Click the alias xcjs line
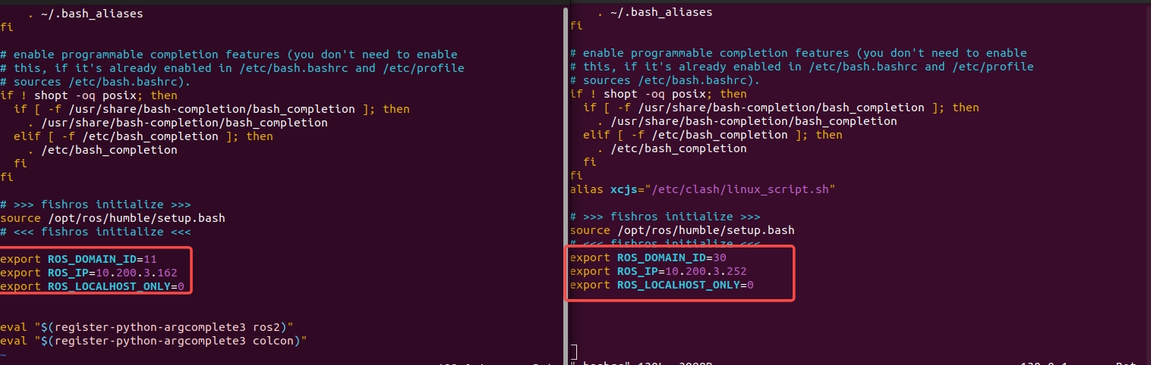 [x=702, y=189]
